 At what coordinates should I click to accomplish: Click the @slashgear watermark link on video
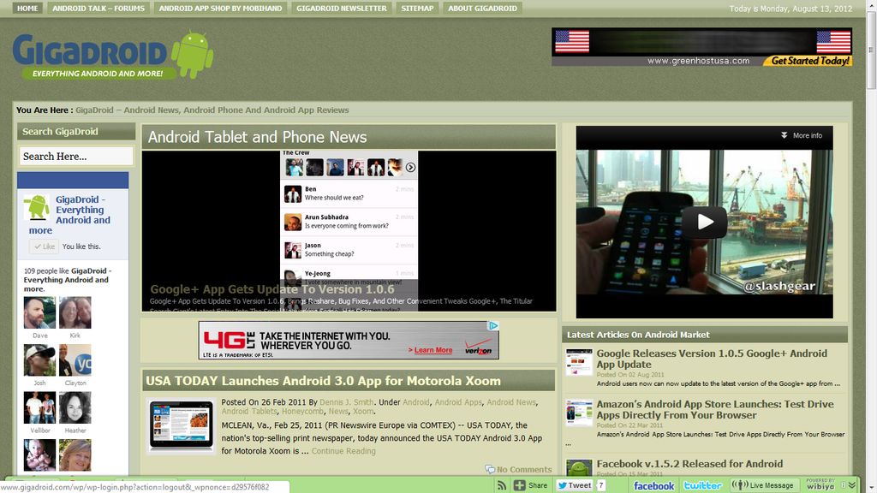(779, 287)
